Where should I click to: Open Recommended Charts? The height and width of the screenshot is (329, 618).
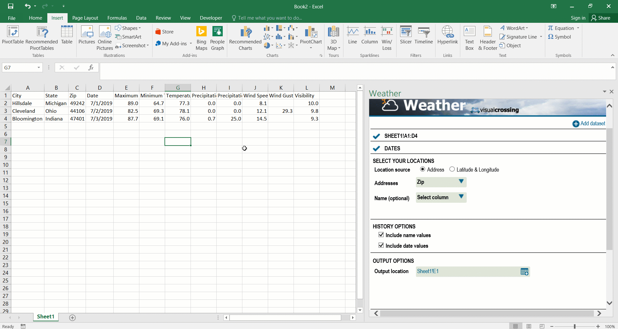pos(245,38)
